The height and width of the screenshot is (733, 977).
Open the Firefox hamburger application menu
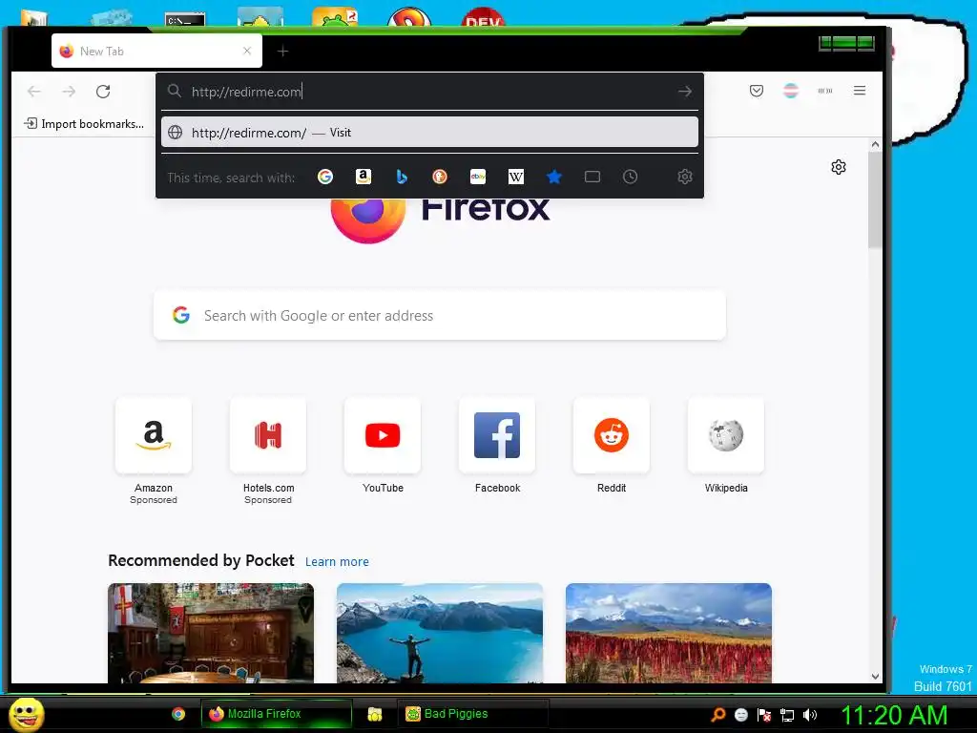tap(860, 91)
